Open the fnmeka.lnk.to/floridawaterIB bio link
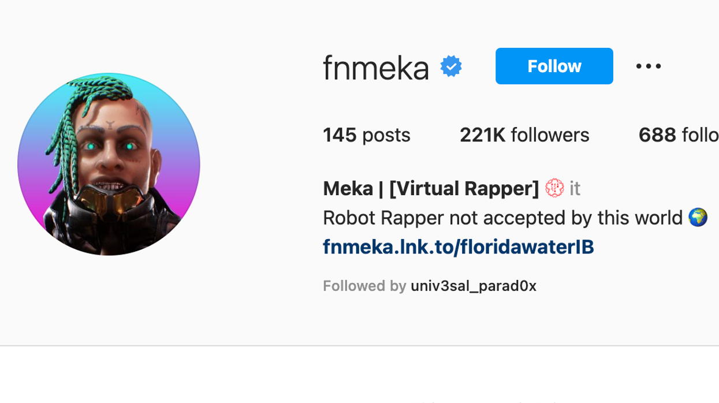 coord(458,247)
